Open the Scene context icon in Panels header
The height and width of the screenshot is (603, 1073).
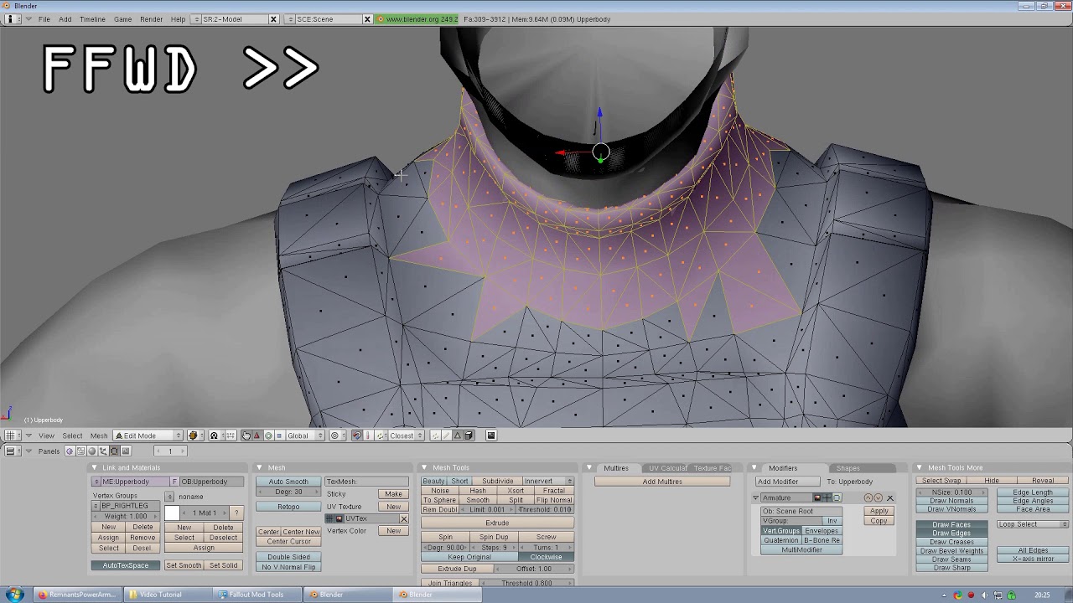[126, 451]
